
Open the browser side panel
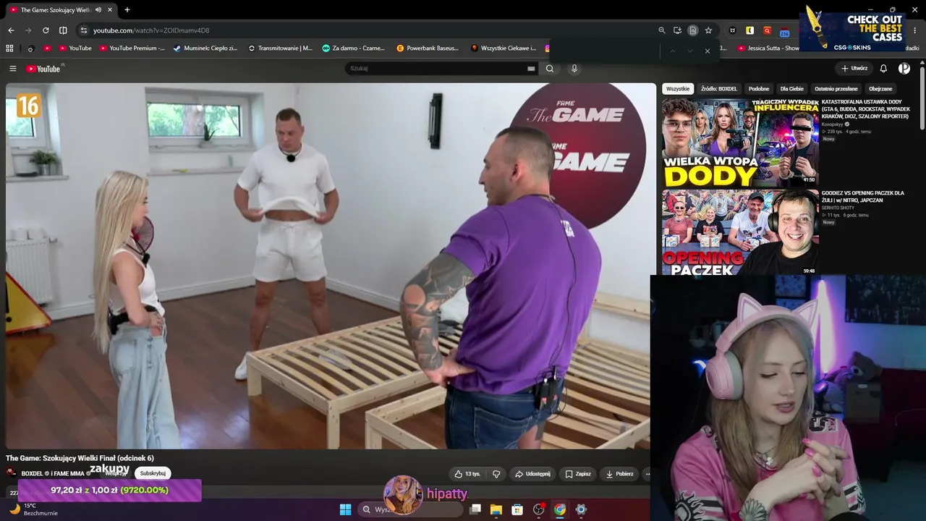63,30
